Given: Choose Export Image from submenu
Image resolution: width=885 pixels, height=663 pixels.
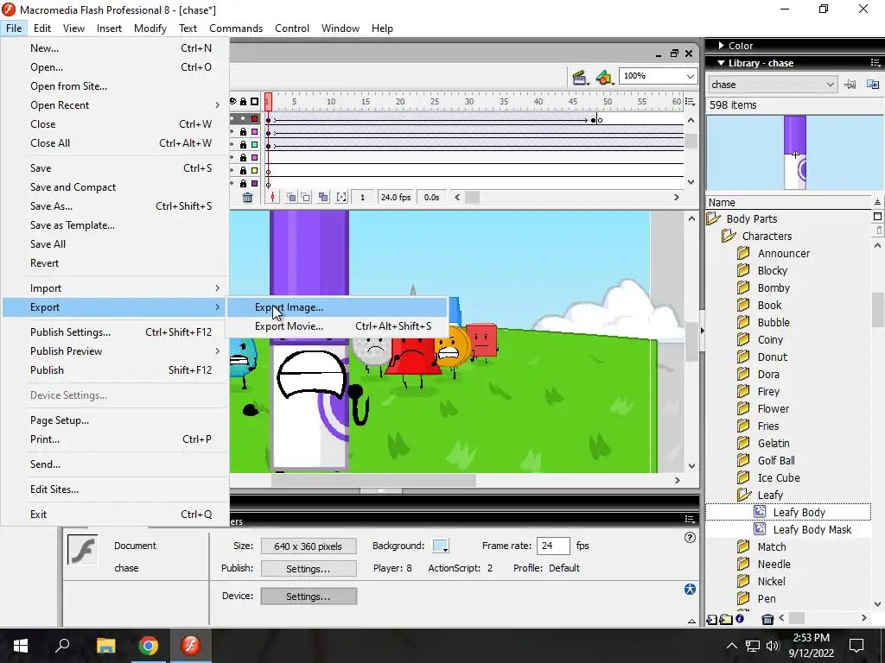Looking at the screenshot, I should (x=338, y=307).
